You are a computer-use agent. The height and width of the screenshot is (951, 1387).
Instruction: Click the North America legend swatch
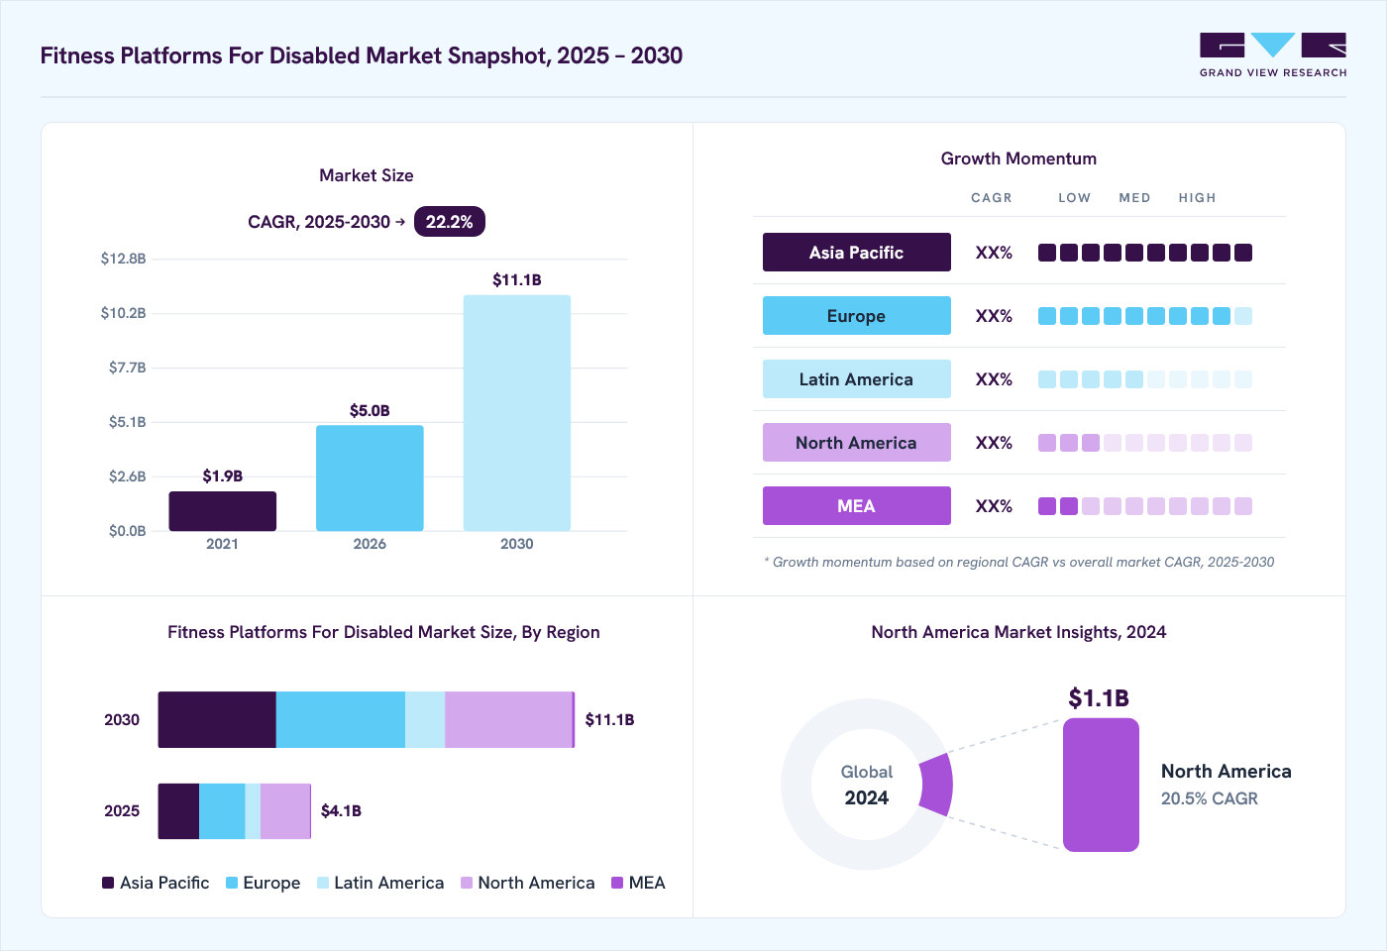(467, 883)
